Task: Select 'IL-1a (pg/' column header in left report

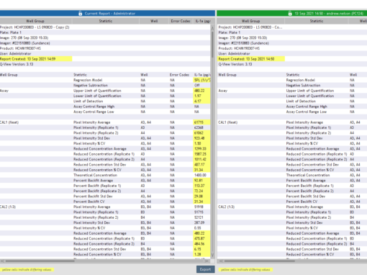Action: coord(203,21)
